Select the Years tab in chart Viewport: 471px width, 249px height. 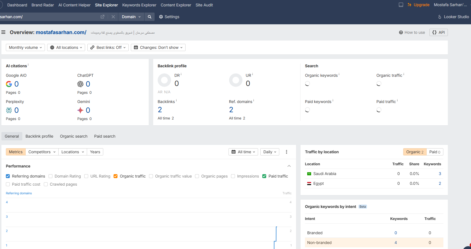point(95,152)
